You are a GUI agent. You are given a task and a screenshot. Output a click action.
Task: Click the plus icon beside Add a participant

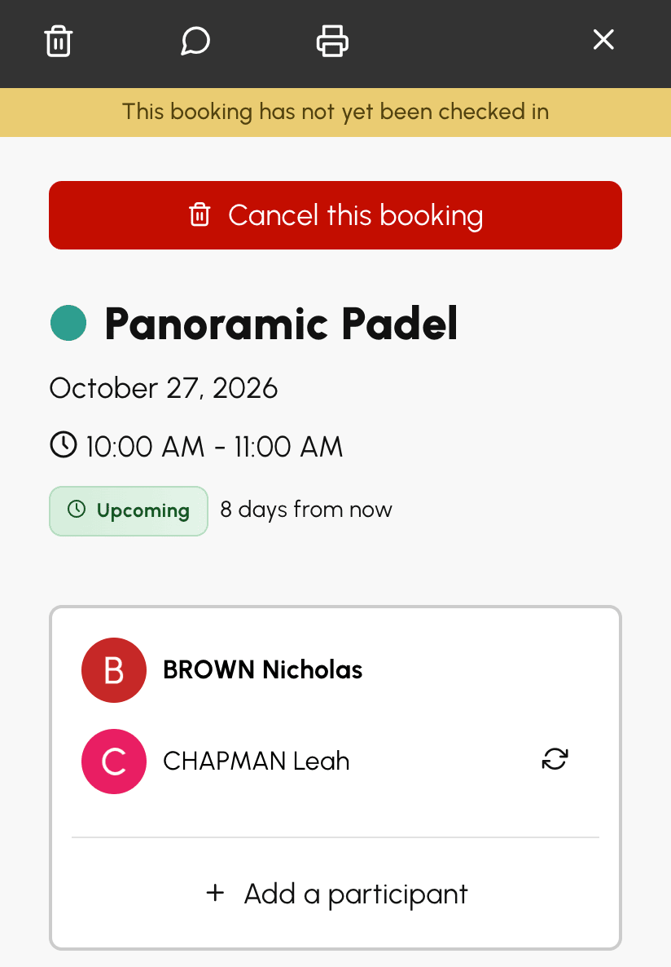[x=215, y=892]
